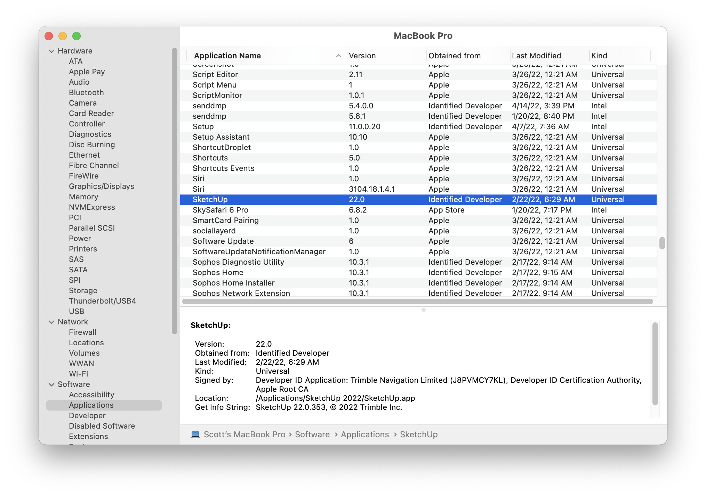Click Applications in the path bar
Viewport: 706px width, 496px height.
click(x=365, y=435)
